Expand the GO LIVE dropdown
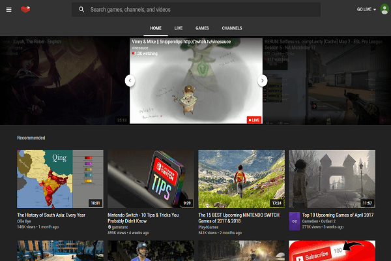Image resolution: width=391 pixels, height=261 pixels. (x=366, y=10)
